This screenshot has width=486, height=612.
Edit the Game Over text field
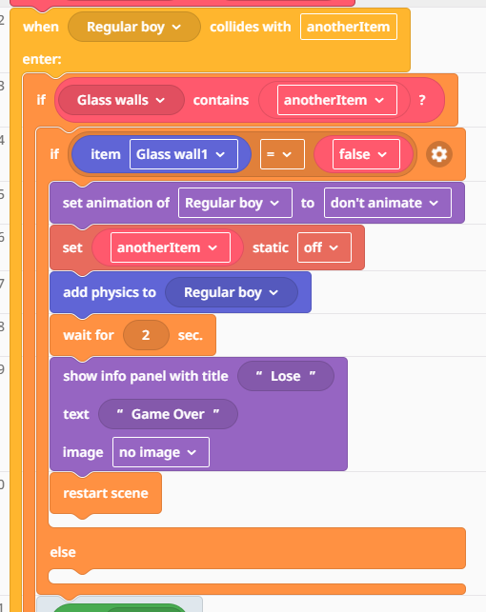(168, 414)
